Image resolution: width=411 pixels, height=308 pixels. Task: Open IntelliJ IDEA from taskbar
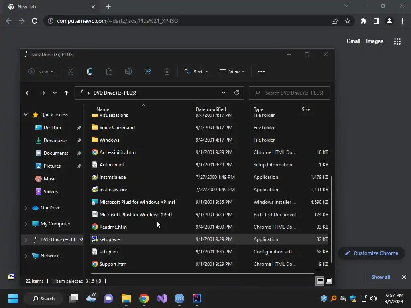point(197,298)
